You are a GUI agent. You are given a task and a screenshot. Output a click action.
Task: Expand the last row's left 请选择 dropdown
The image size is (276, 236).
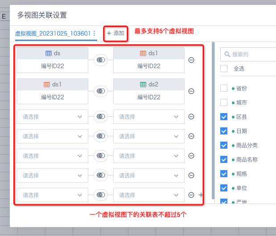53,195
